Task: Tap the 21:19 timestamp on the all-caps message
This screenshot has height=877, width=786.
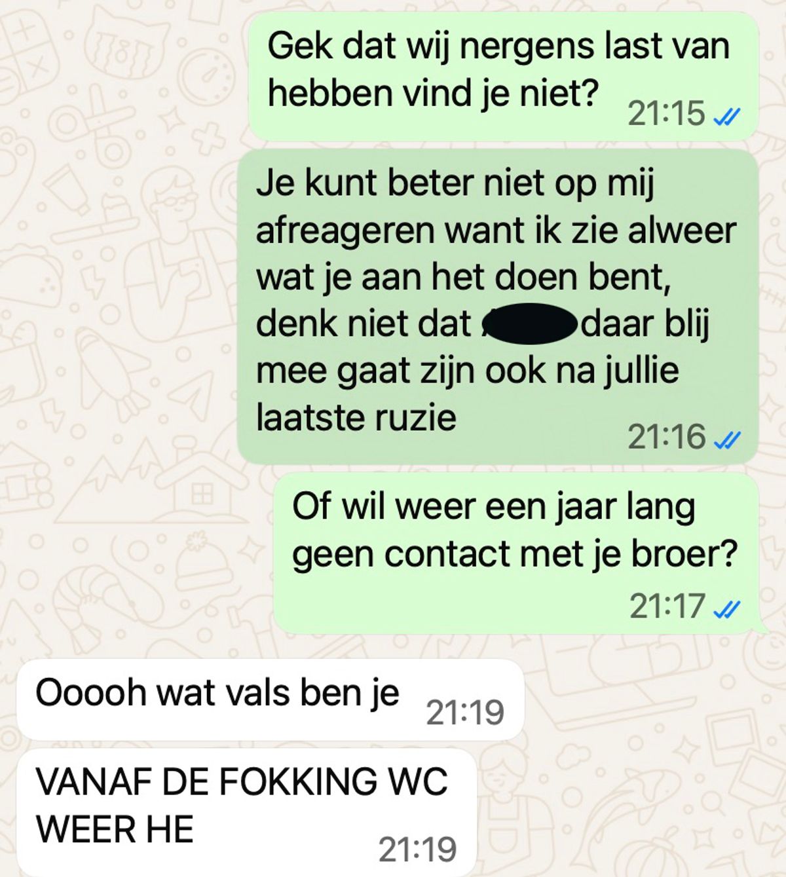Action: (418, 850)
